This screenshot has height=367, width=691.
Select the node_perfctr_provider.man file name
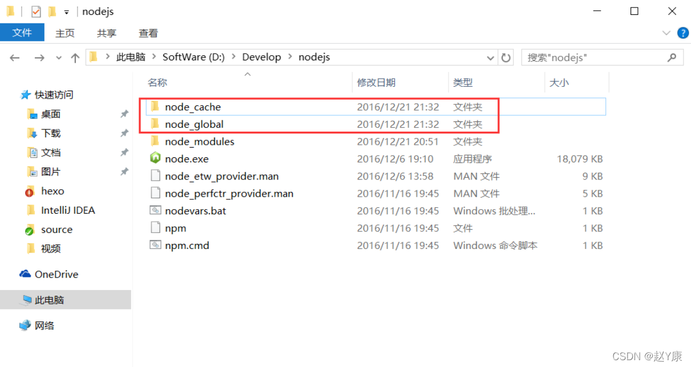click(229, 194)
